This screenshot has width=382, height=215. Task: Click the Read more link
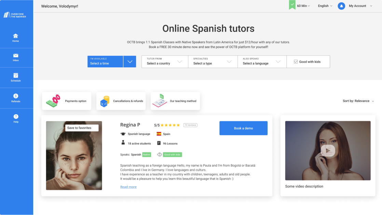pos(128,187)
